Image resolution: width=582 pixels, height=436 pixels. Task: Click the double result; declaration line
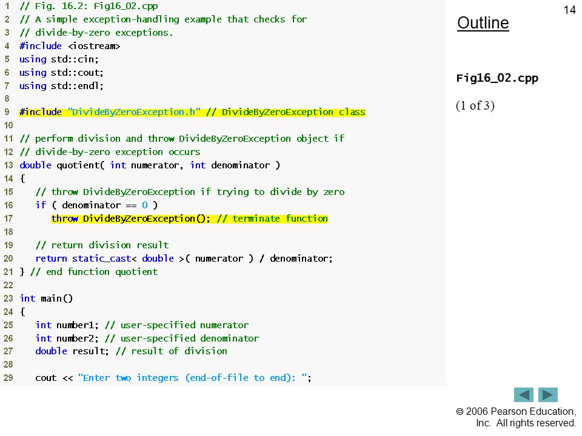click(x=131, y=351)
